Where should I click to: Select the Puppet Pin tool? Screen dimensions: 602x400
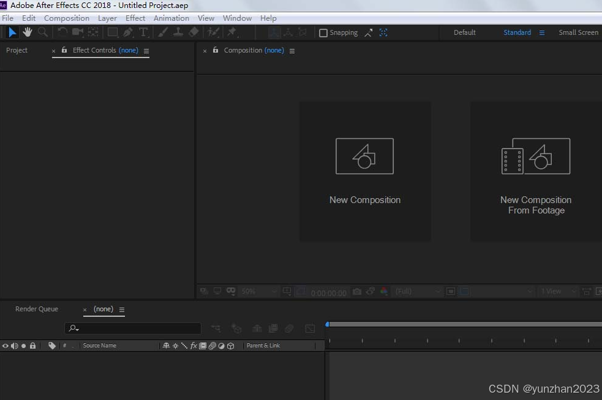232,32
